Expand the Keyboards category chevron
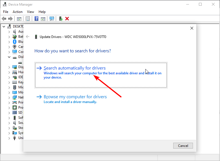This screenshot has width=220, height=161. tap(9, 82)
